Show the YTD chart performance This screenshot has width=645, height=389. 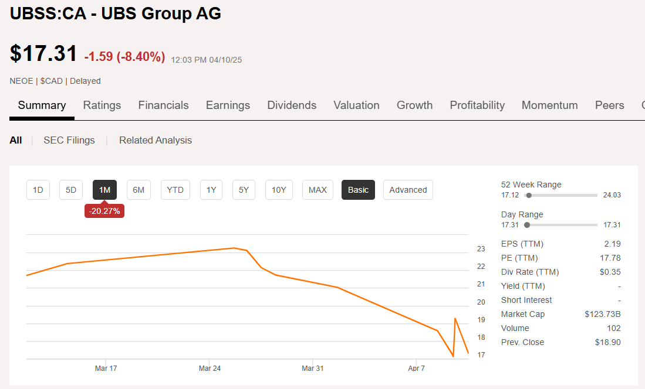[x=175, y=189]
